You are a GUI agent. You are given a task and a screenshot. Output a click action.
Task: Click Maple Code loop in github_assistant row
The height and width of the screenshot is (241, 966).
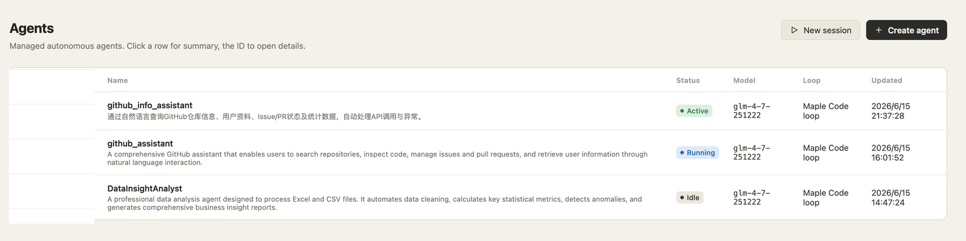825,152
